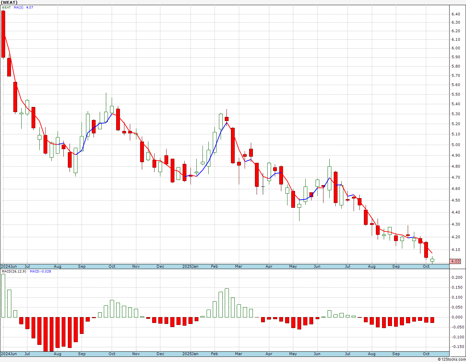Viewport: 466px width, 362px height.
Task: Select the 4.50 price axis label
Action: pos(456,200)
